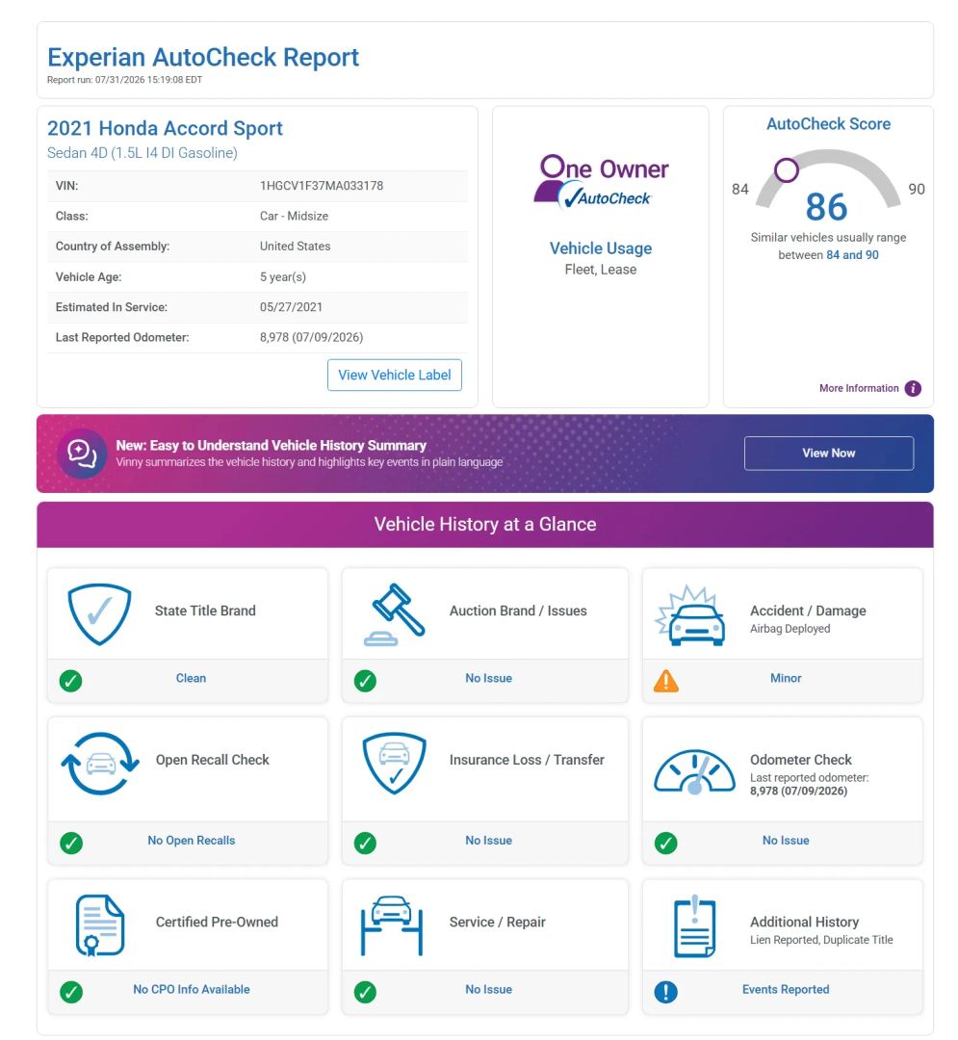958x1040 pixels.
Task: Click green checkmark beside No CPO Info Available
Action: pos(71,992)
